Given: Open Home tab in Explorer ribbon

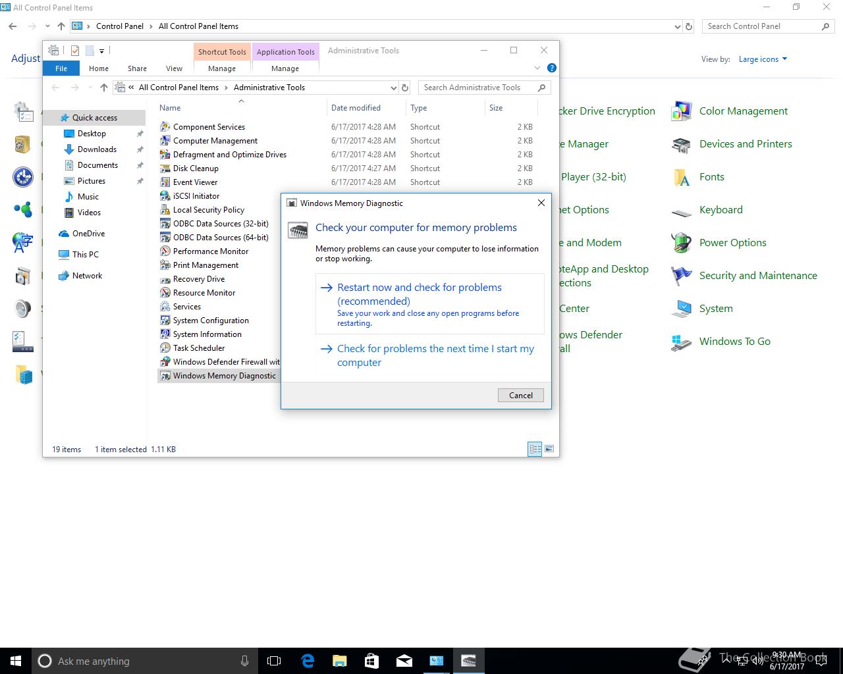Looking at the screenshot, I should [99, 68].
